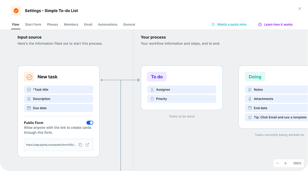Click the public form URL field
308x171 pixels.
point(51,145)
